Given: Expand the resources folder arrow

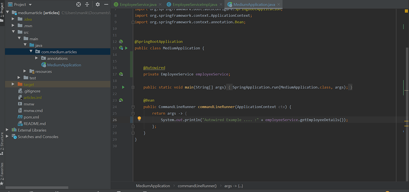Looking at the screenshot, I should point(25,71).
